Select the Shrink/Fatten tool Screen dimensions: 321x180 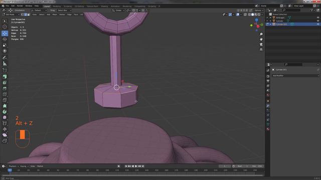(x=5, y=129)
